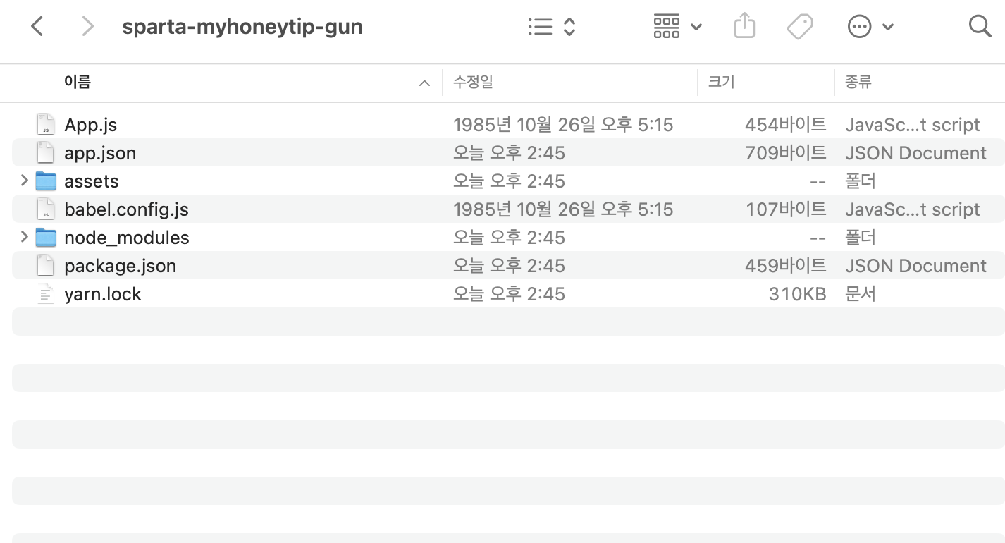Click the Share icon
Screen dimensions: 1005x543
tap(744, 27)
